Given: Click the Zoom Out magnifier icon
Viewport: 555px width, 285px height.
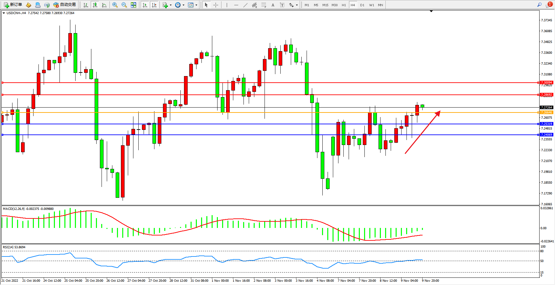Looking at the screenshot, I should 124,5.
